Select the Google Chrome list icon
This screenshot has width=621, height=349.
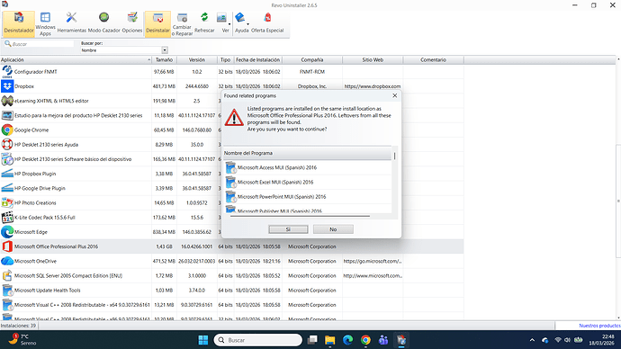[7, 130]
